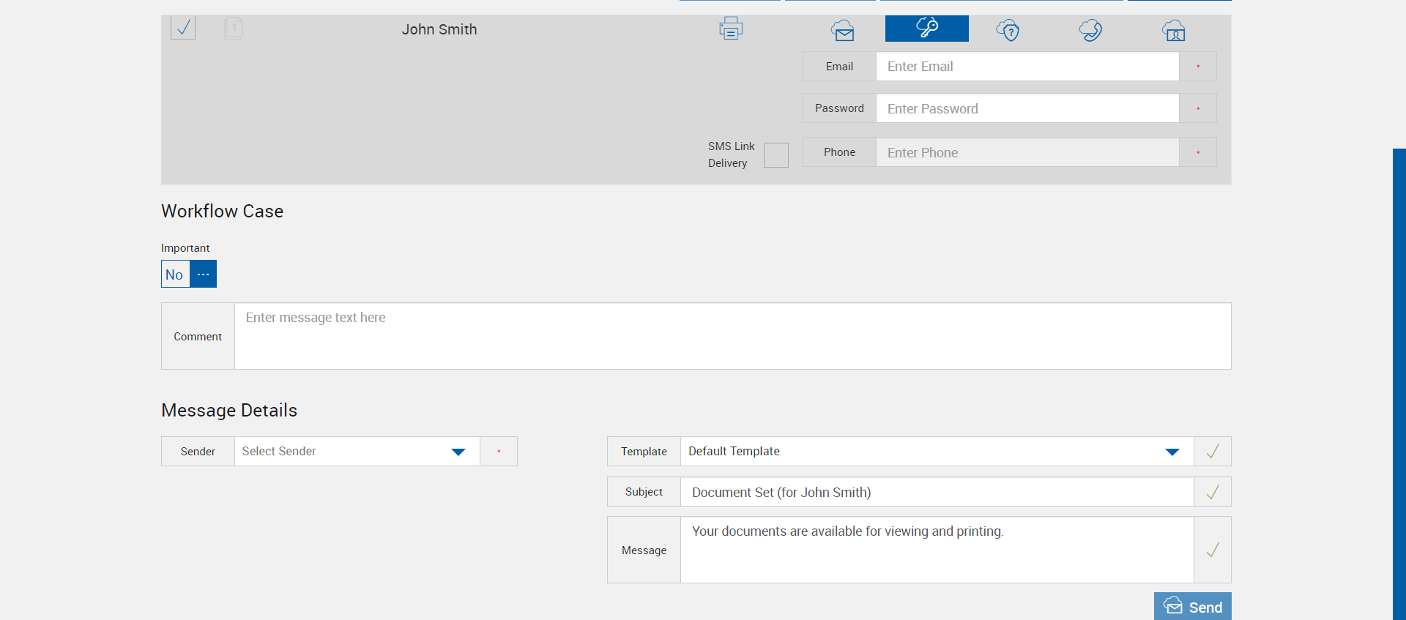Uncheck the John Smith recipient checkbox
The height and width of the screenshot is (620, 1406).
pyautogui.click(x=183, y=28)
